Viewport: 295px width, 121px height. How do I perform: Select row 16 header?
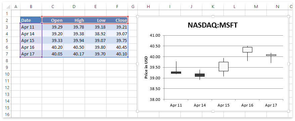click(x=7, y=114)
